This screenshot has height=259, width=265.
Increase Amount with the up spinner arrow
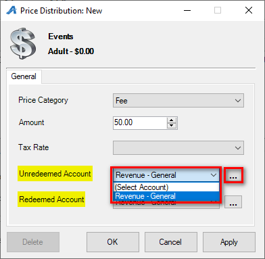point(172,120)
